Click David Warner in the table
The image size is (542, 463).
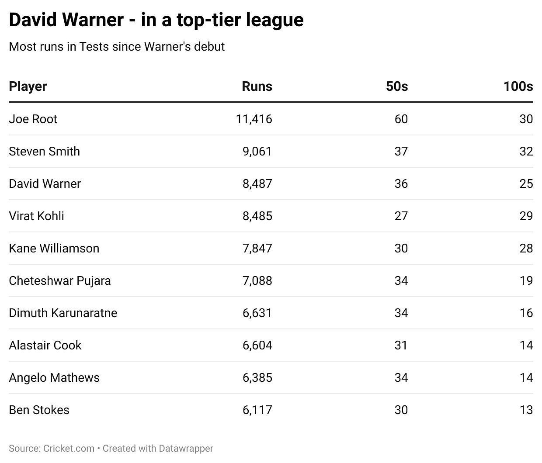coord(45,183)
